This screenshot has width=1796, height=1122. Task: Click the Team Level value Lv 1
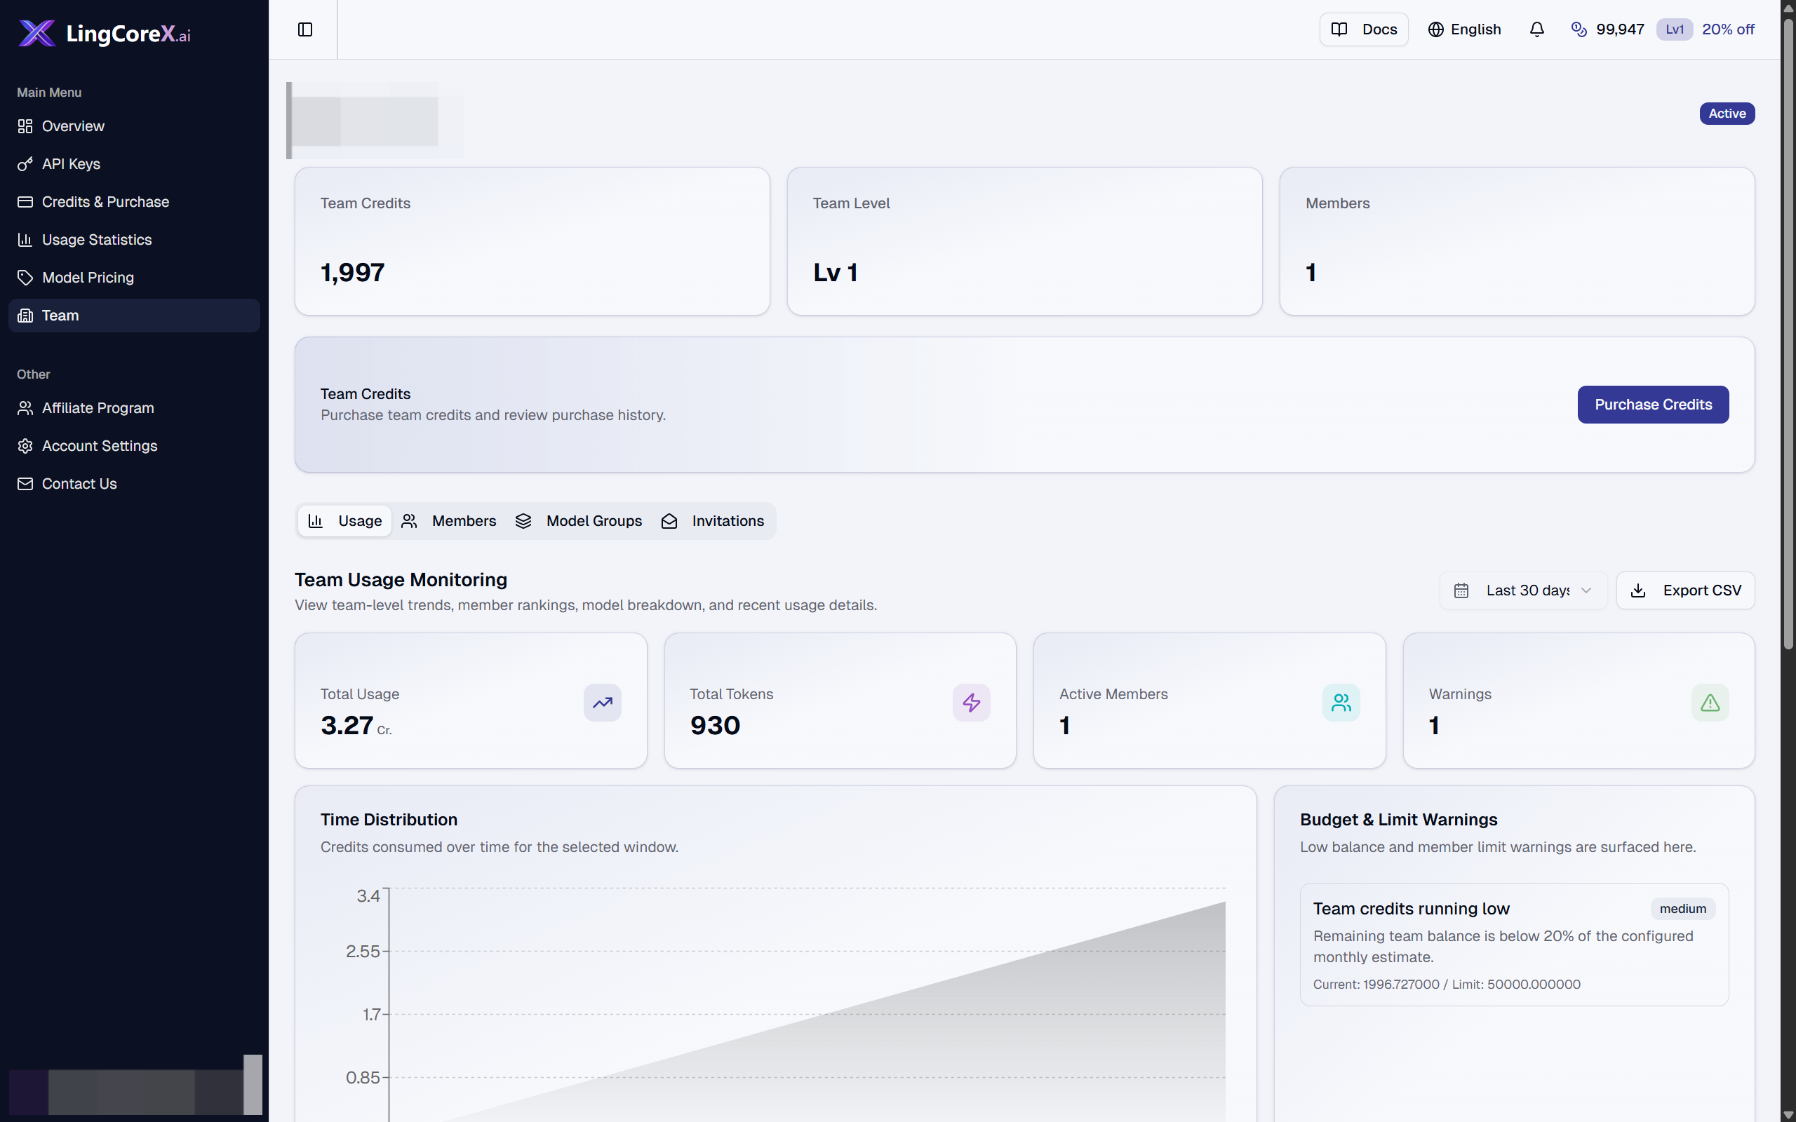(836, 272)
